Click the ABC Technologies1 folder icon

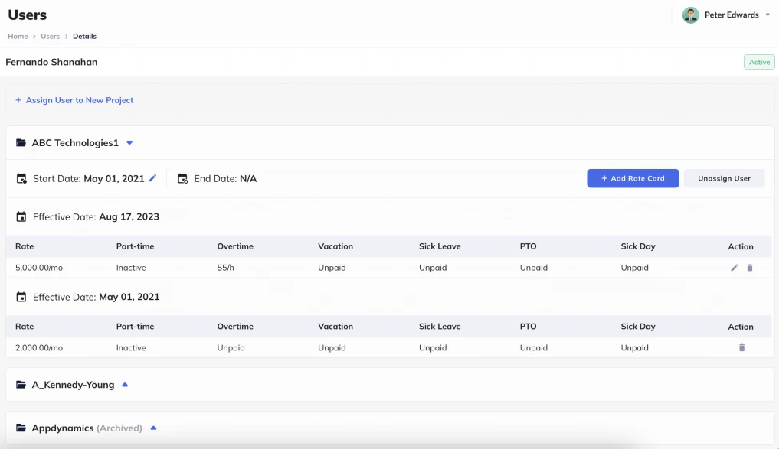pos(21,143)
